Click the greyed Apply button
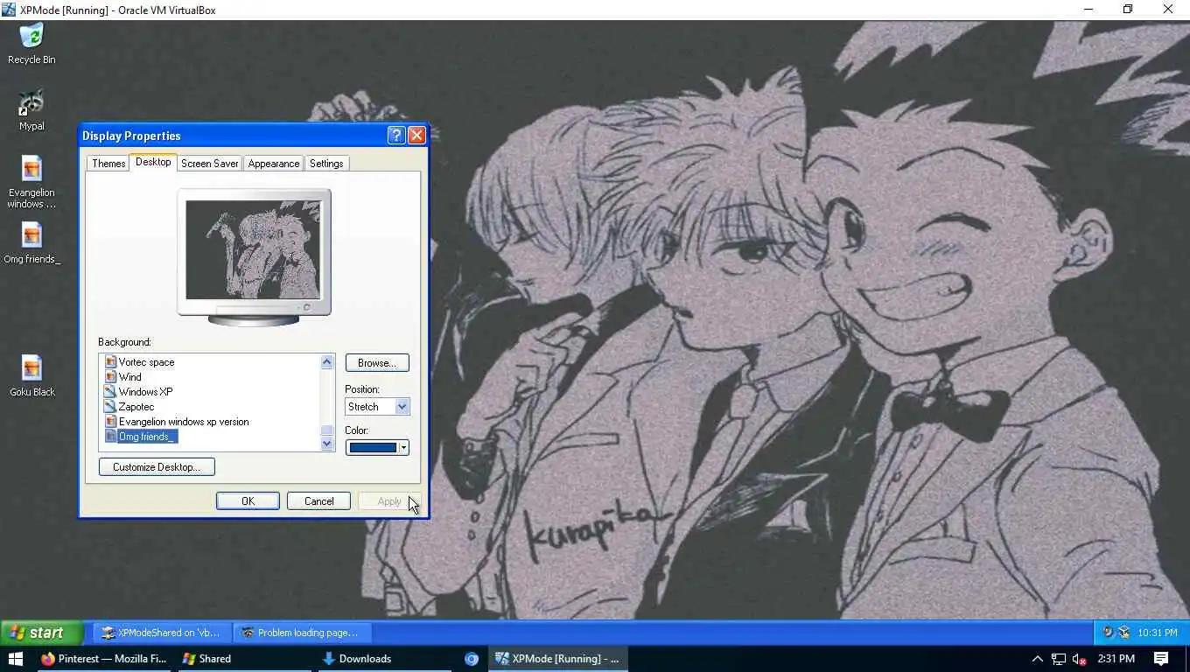The width and height of the screenshot is (1190, 672). [389, 501]
